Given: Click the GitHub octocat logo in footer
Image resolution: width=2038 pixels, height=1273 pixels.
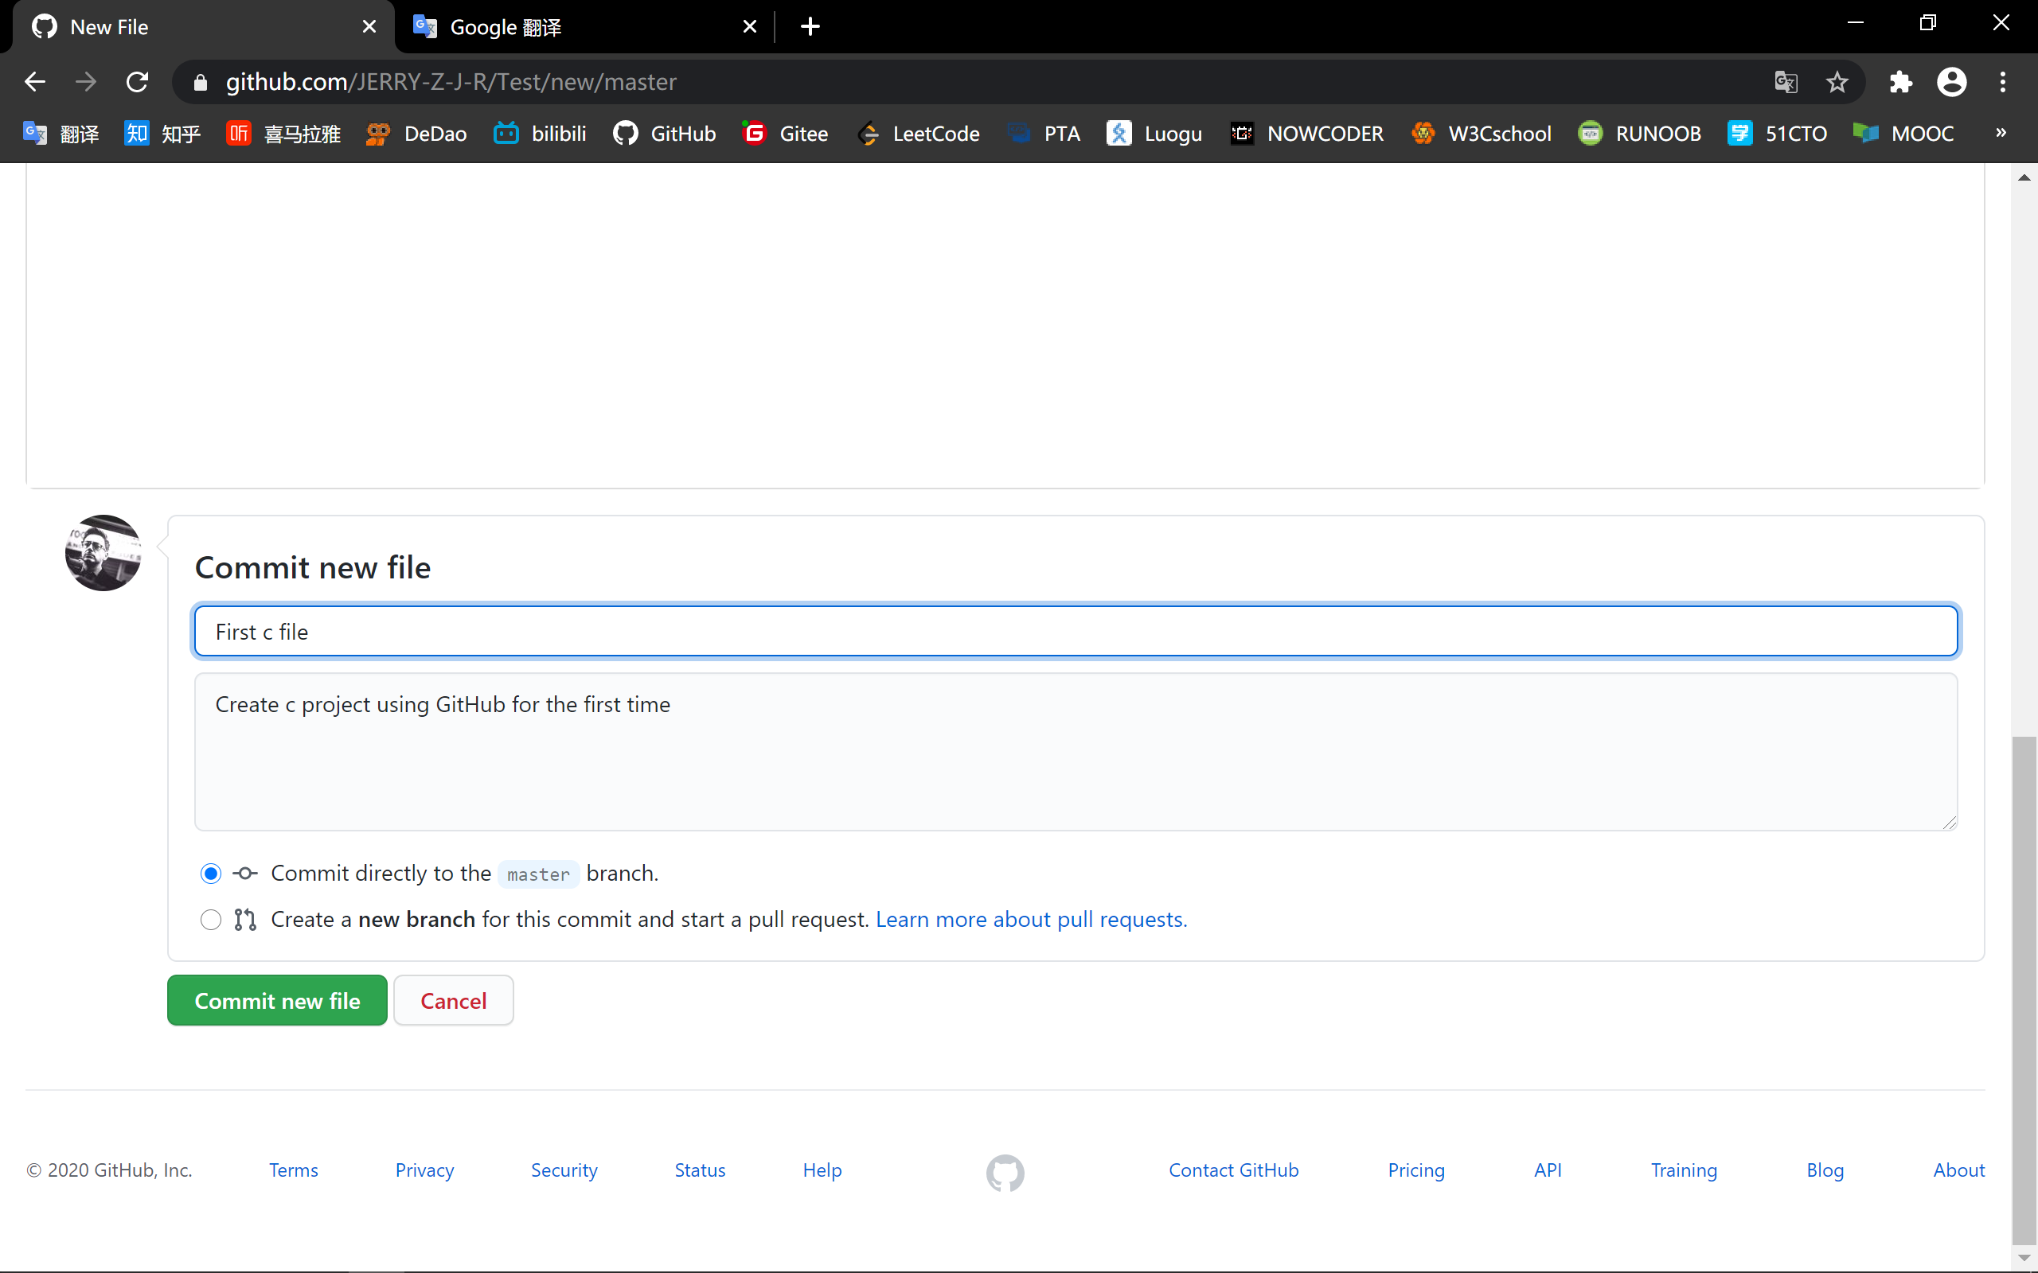Looking at the screenshot, I should tap(1005, 1172).
